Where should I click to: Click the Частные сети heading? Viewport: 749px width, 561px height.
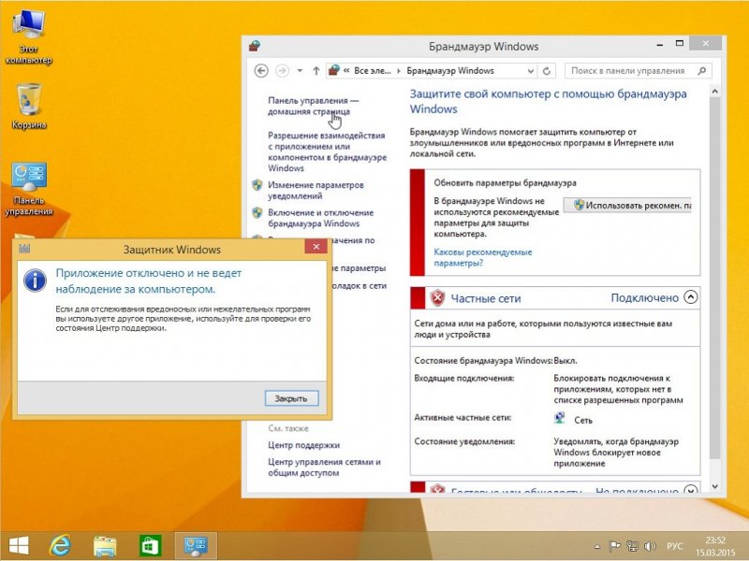(x=486, y=298)
